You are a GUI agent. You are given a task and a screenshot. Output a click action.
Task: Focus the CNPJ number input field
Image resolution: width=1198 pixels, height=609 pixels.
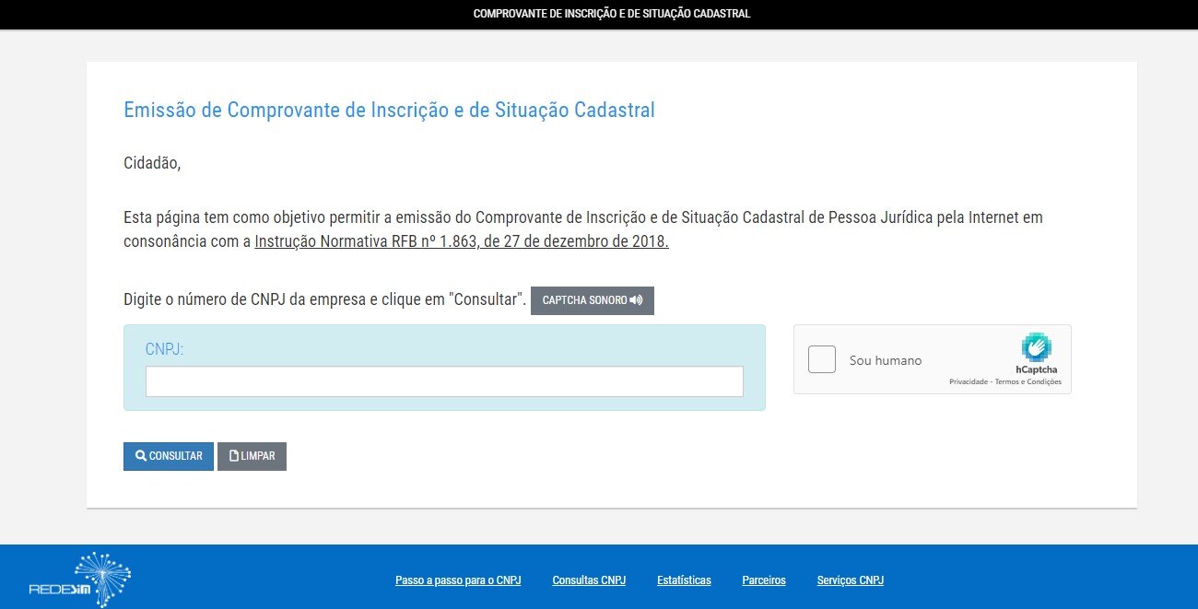tap(444, 381)
